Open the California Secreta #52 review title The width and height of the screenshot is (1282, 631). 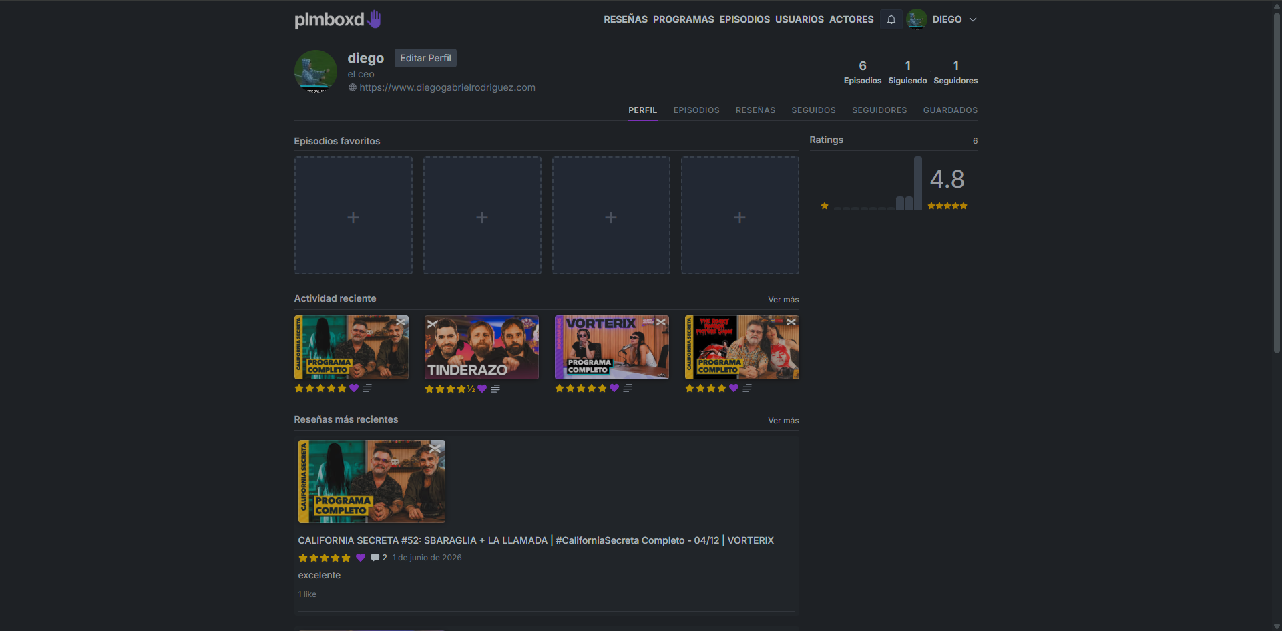(x=536, y=540)
